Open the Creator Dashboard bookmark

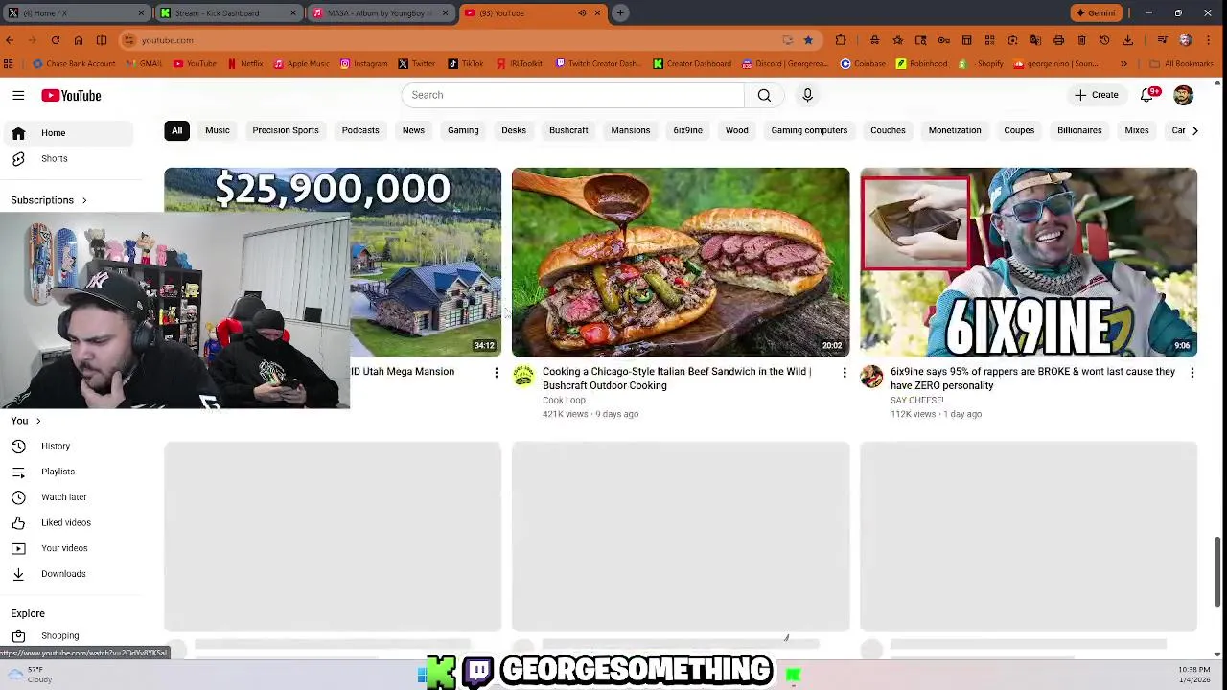click(693, 64)
